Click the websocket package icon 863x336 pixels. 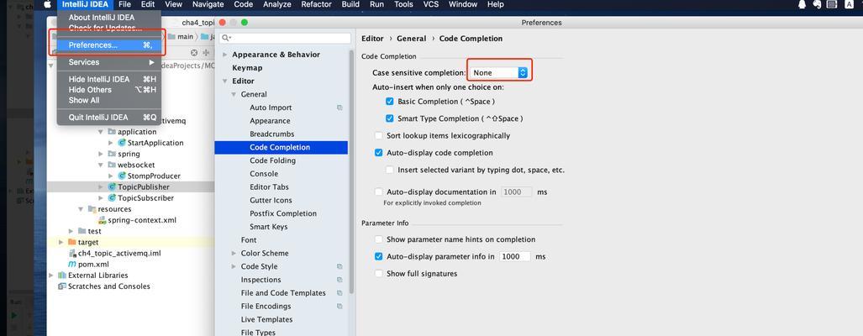pos(112,165)
